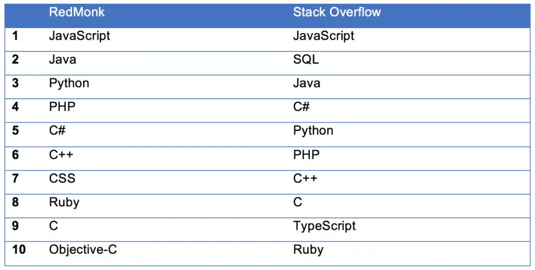Click Ruby in the Stack Overflow column
The width and height of the screenshot is (535, 270).
[308, 250]
